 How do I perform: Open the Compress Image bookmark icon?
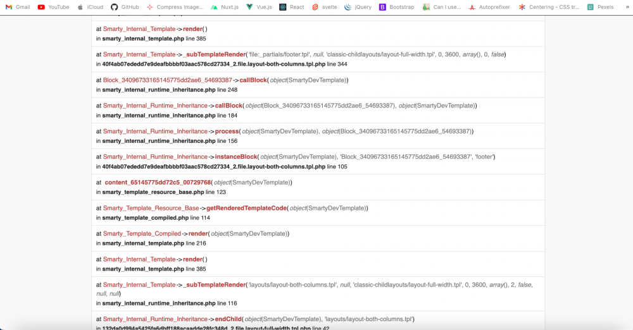150,7
